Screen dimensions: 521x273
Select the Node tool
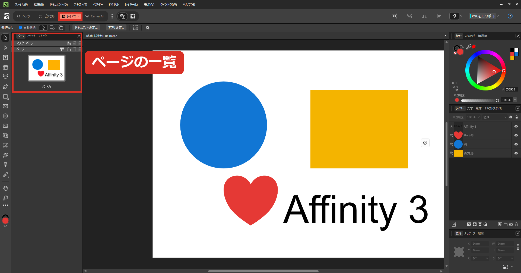tap(5, 48)
